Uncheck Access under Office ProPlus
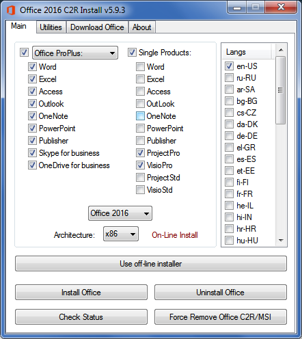 [x=32, y=92]
